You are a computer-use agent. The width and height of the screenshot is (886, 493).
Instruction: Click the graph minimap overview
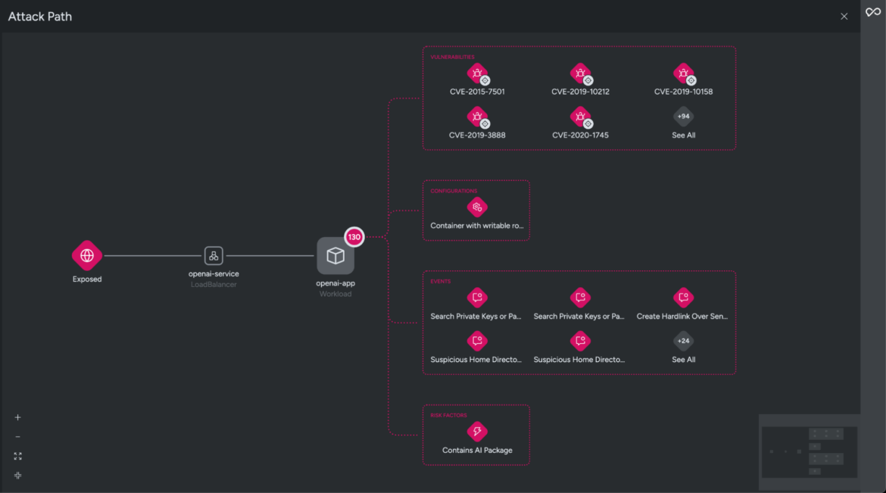click(810, 452)
